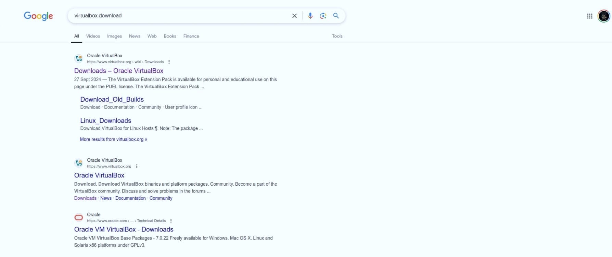The width and height of the screenshot is (612, 257).
Task: Click URL 'https://www.oracle.com › ... › Technical Details'
Action: [126, 221]
